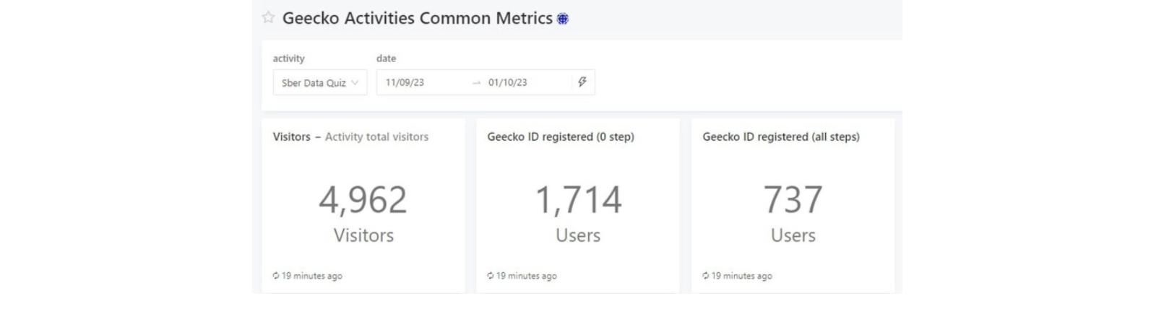The width and height of the screenshot is (1164, 314).
Task: Click the lightning bolt dynamic date icon
Action: pyautogui.click(x=582, y=82)
